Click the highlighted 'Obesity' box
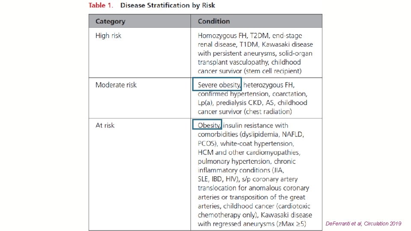The image size is (411, 231). click(207, 124)
